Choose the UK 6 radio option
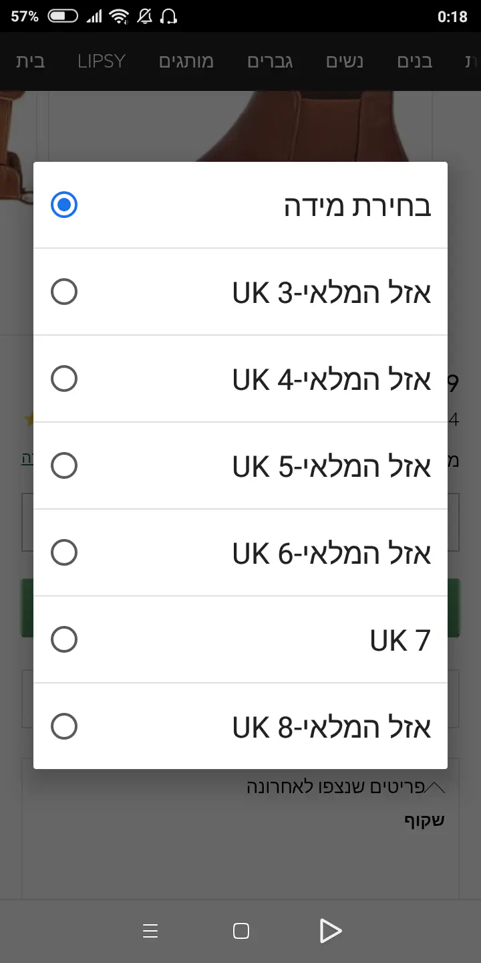Screen dimensions: 481x963 coord(64,552)
